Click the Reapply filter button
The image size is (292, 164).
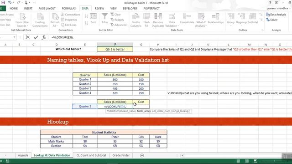(117, 20)
